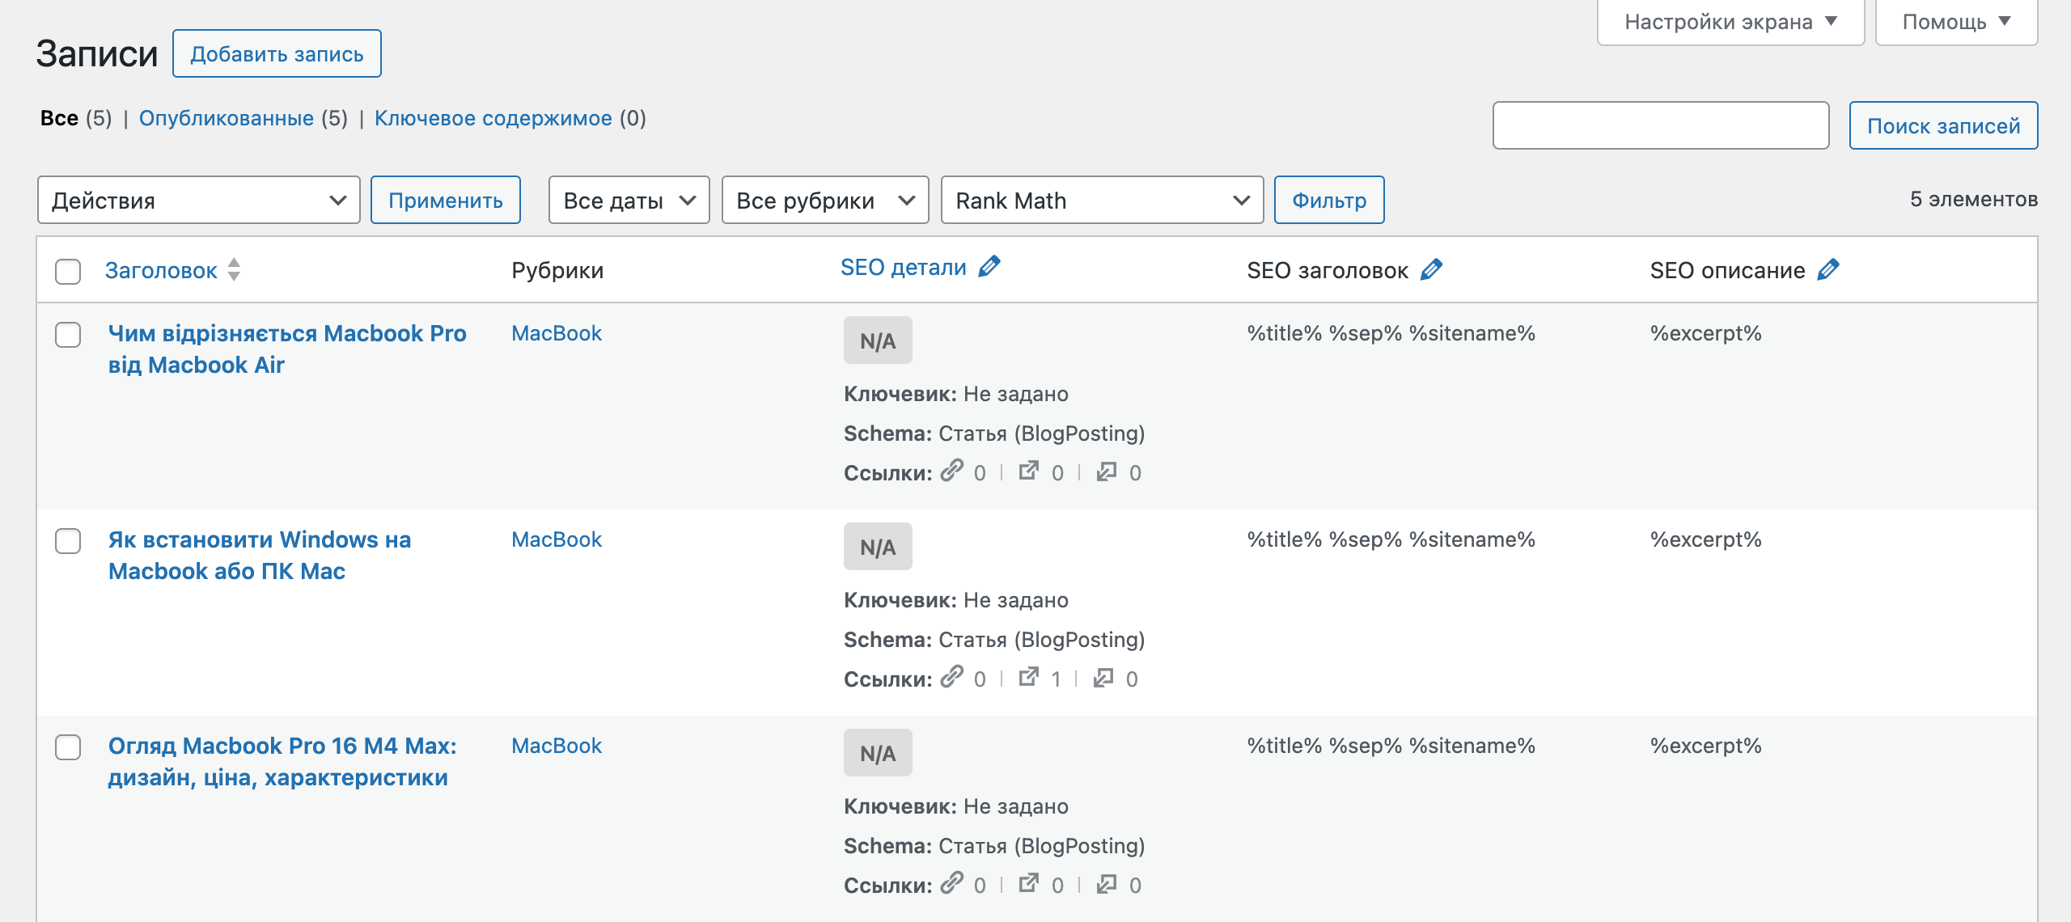Sort by the SEO детали column header
2071x922 pixels.
pyautogui.click(x=903, y=267)
